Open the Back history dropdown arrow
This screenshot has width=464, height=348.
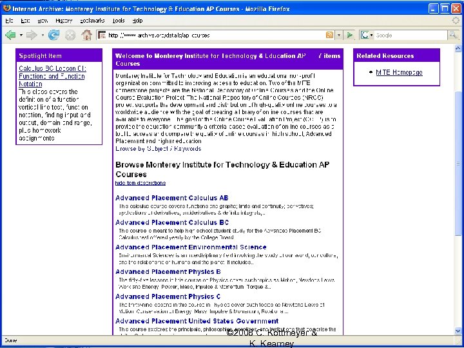click(21, 35)
